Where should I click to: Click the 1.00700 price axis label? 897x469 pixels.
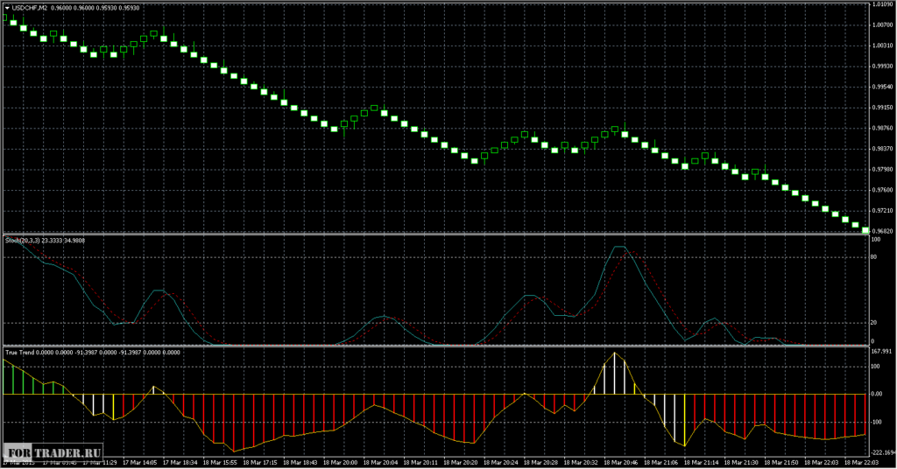882,25
